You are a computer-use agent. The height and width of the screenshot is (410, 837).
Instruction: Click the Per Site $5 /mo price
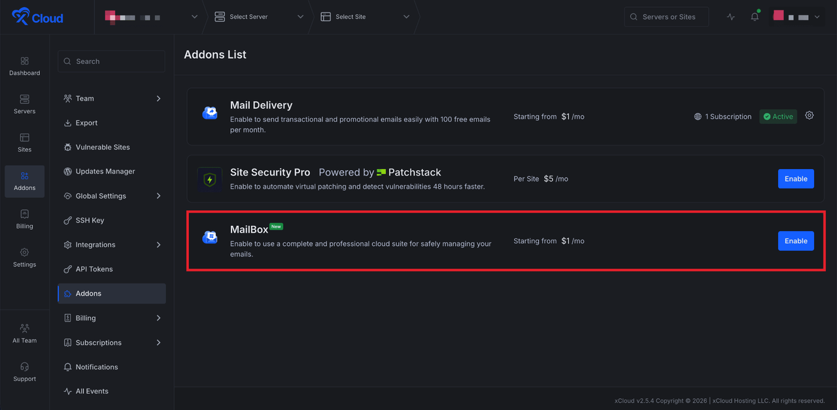[x=541, y=179]
